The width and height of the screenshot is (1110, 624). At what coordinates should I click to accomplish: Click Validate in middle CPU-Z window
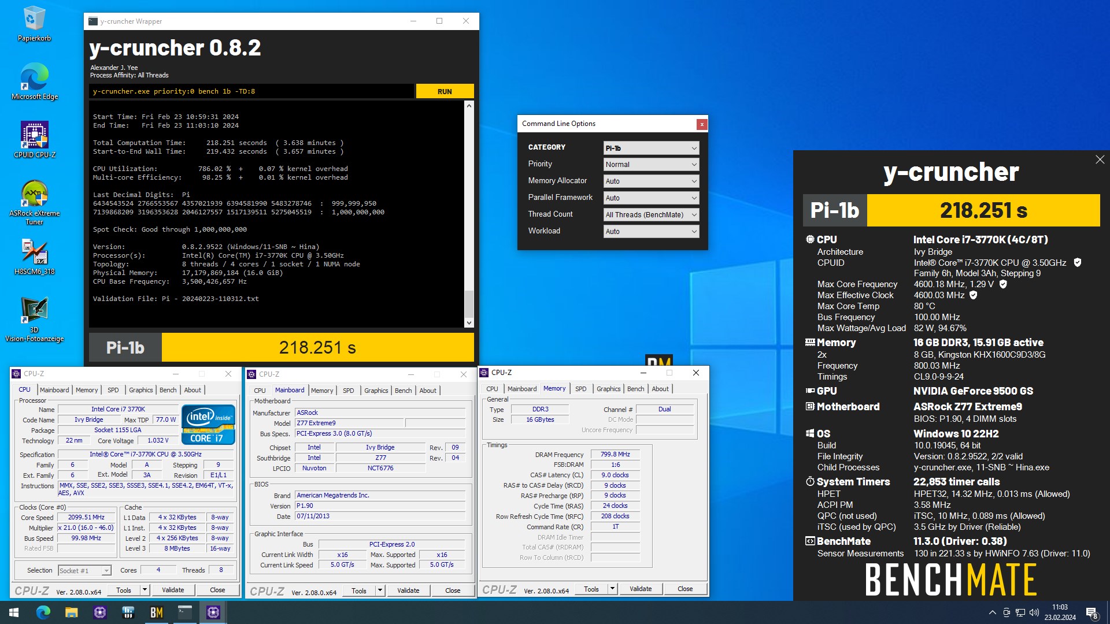pos(408,590)
